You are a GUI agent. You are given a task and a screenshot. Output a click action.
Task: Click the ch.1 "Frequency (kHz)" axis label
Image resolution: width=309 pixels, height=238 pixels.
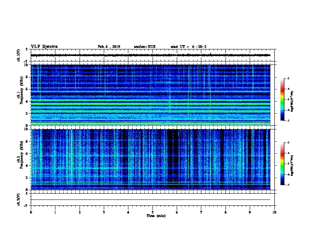tap(21, 90)
